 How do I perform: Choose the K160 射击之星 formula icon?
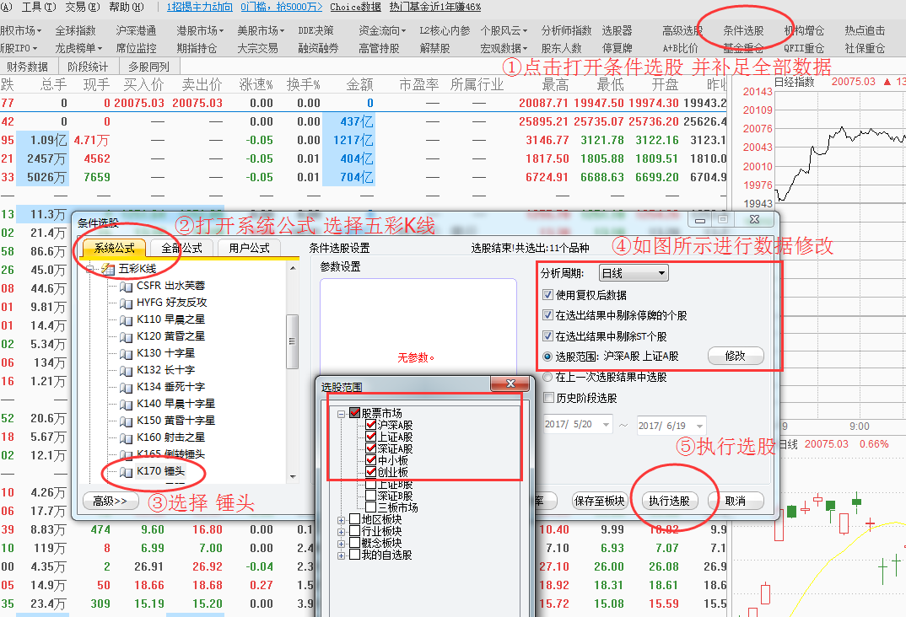(126, 438)
